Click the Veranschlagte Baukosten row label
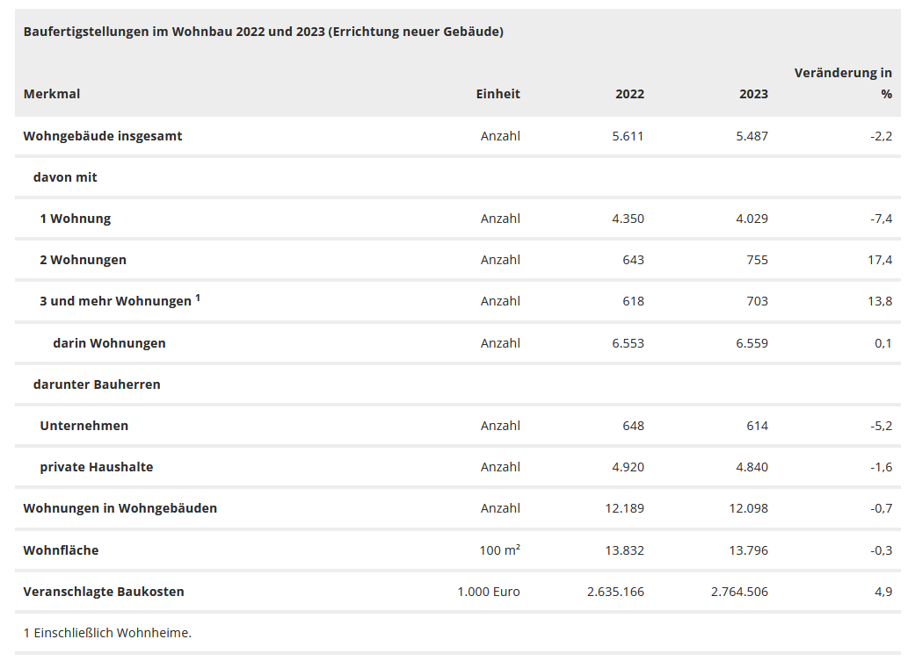 pyautogui.click(x=104, y=592)
